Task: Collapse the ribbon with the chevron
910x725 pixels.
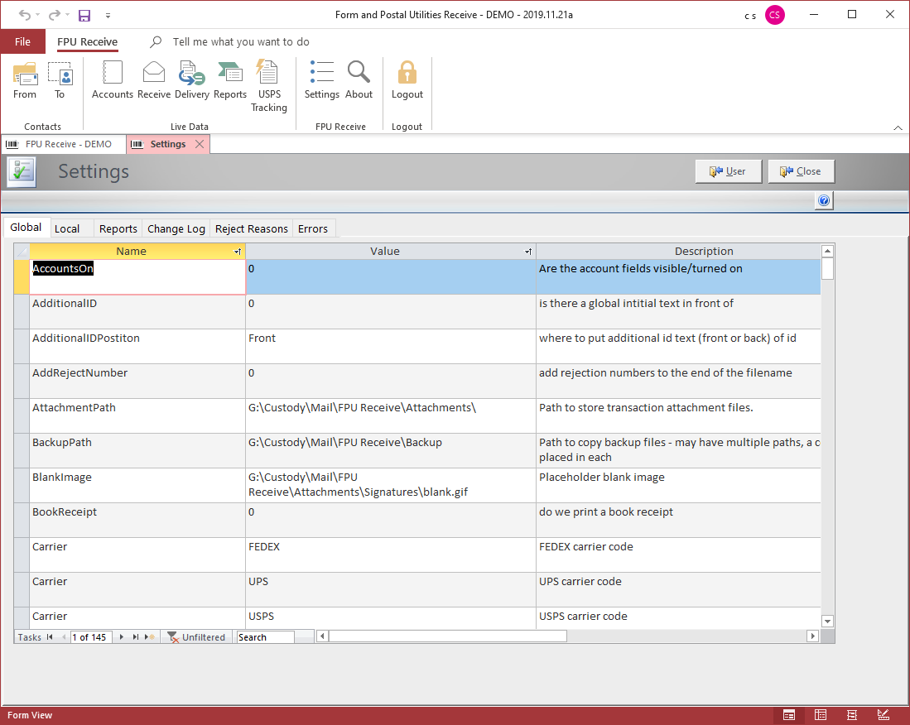Action: click(x=898, y=128)
